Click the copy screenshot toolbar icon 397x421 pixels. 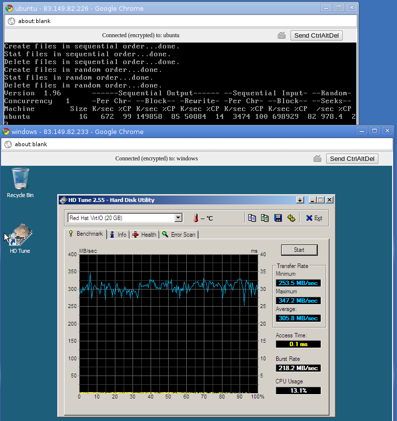pos(265,218)
